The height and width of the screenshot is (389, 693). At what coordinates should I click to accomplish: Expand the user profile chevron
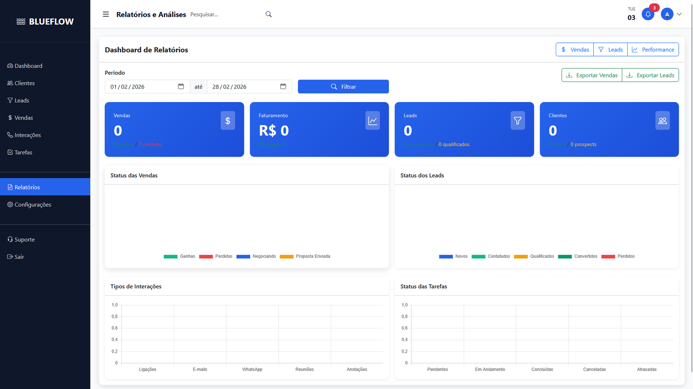(x=679, y=14)
